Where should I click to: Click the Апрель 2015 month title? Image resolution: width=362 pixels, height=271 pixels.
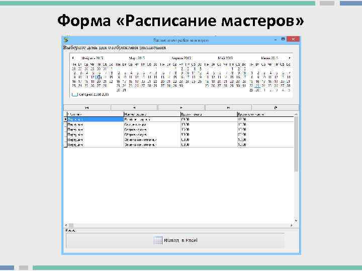click(181, 58)
